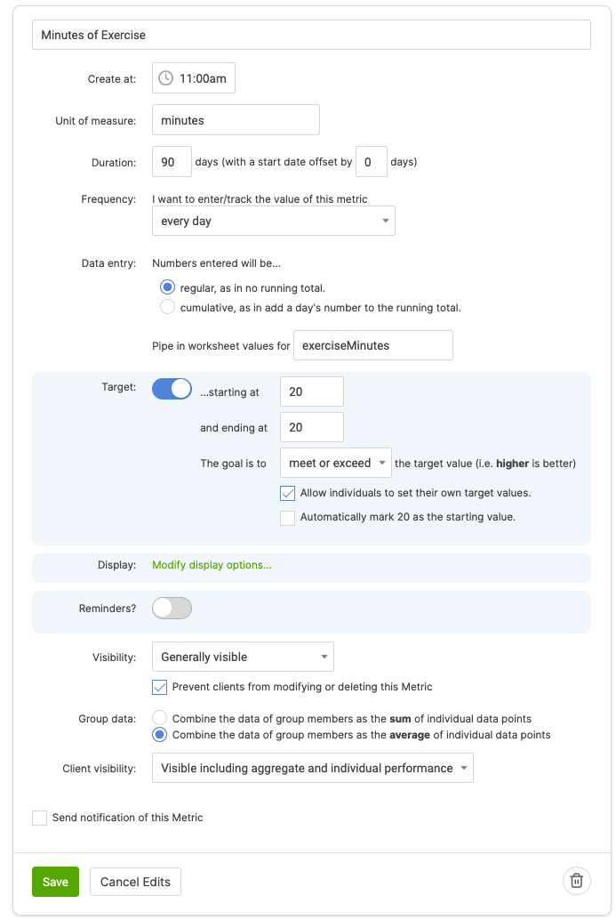The image size is (616, 920).
Task: Expand the 'meet or exceed' goal dropdown
Action: (x=336, y=463)
